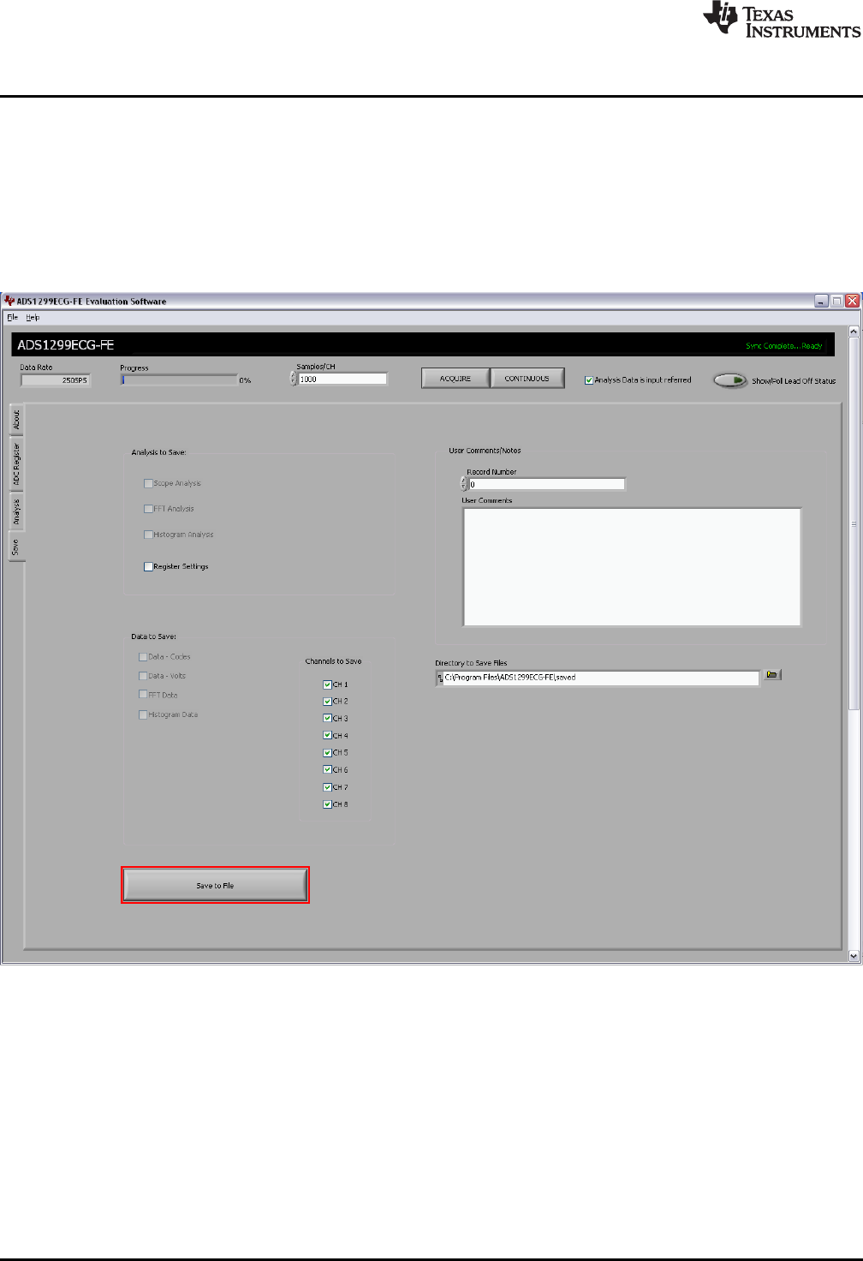
Task: Minimize the Evaluation Software window
Action: click(x=821, y=302)
